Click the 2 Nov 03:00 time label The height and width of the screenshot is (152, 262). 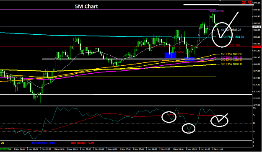(46, 149)
